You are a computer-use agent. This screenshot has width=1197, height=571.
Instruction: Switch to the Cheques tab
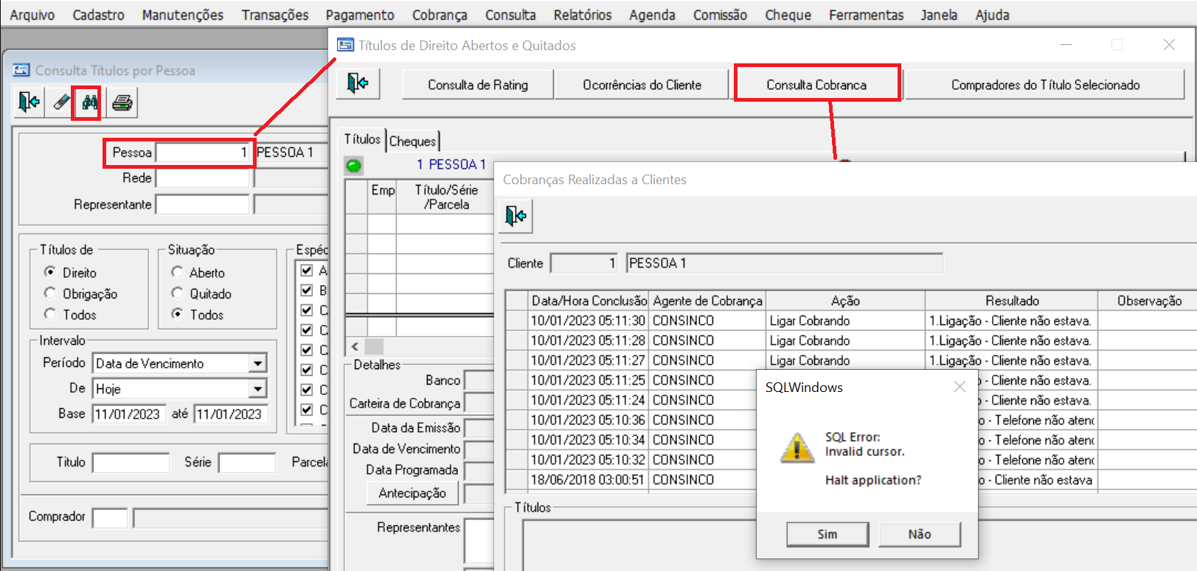coord(413,141)
